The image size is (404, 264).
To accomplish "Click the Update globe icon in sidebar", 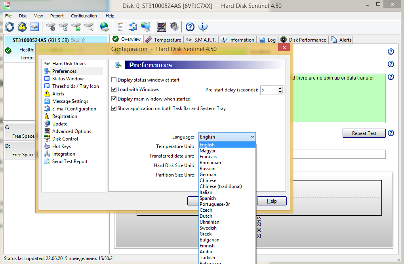I will (47, 124).
